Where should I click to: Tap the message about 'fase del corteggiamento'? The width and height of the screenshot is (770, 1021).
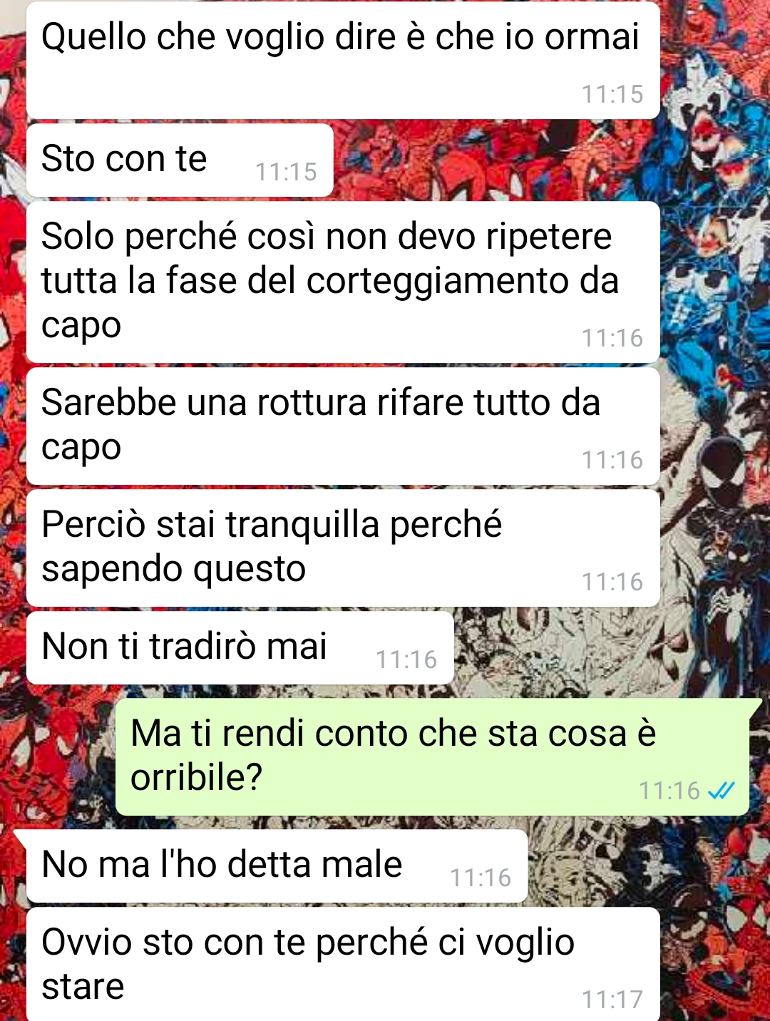343,282
